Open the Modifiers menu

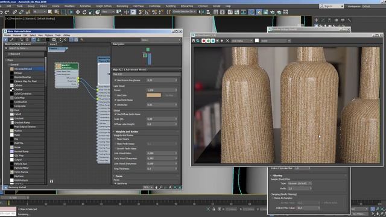[69, 6]
